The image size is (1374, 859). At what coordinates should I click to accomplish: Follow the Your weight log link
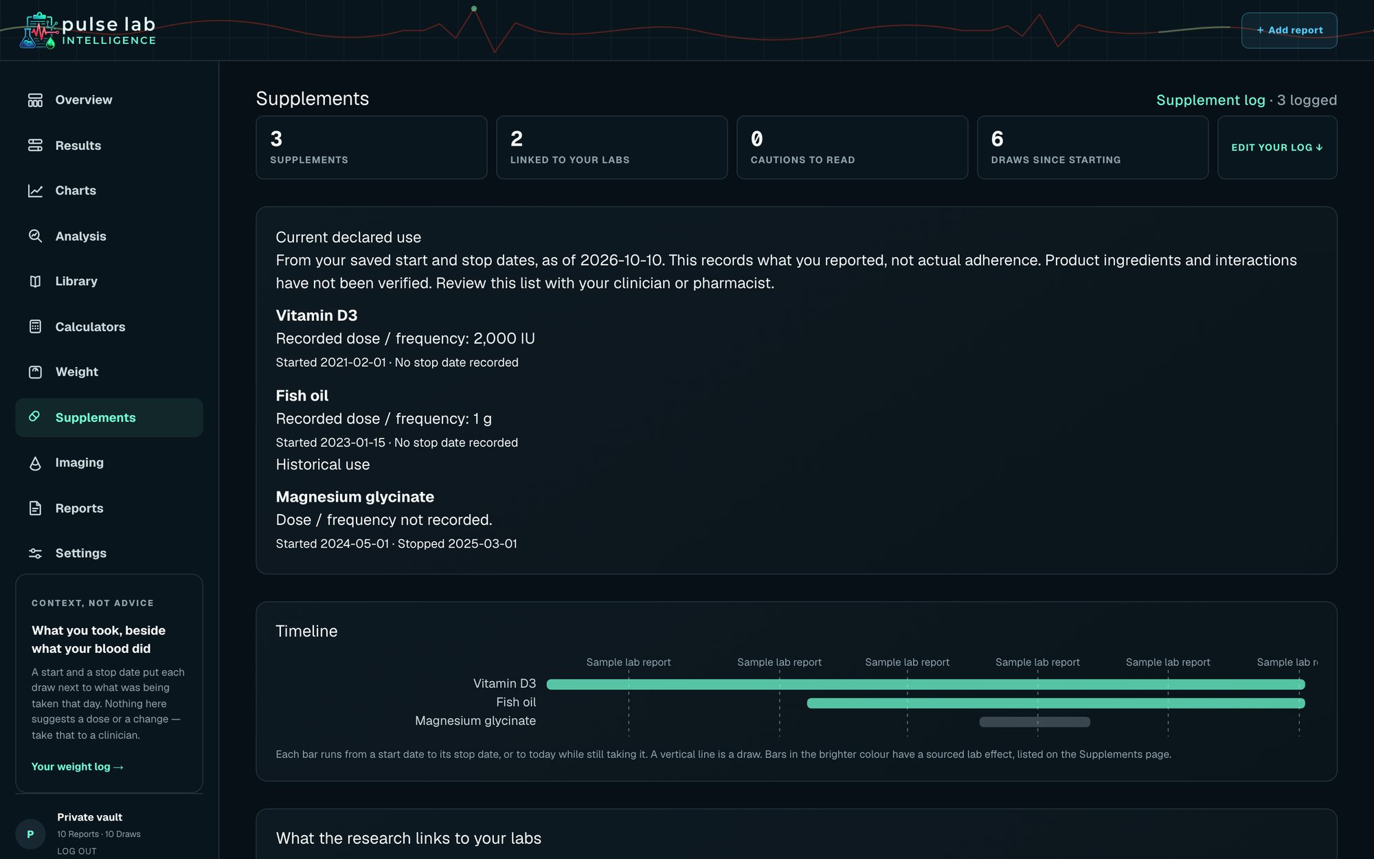click(x=78, y=767)
